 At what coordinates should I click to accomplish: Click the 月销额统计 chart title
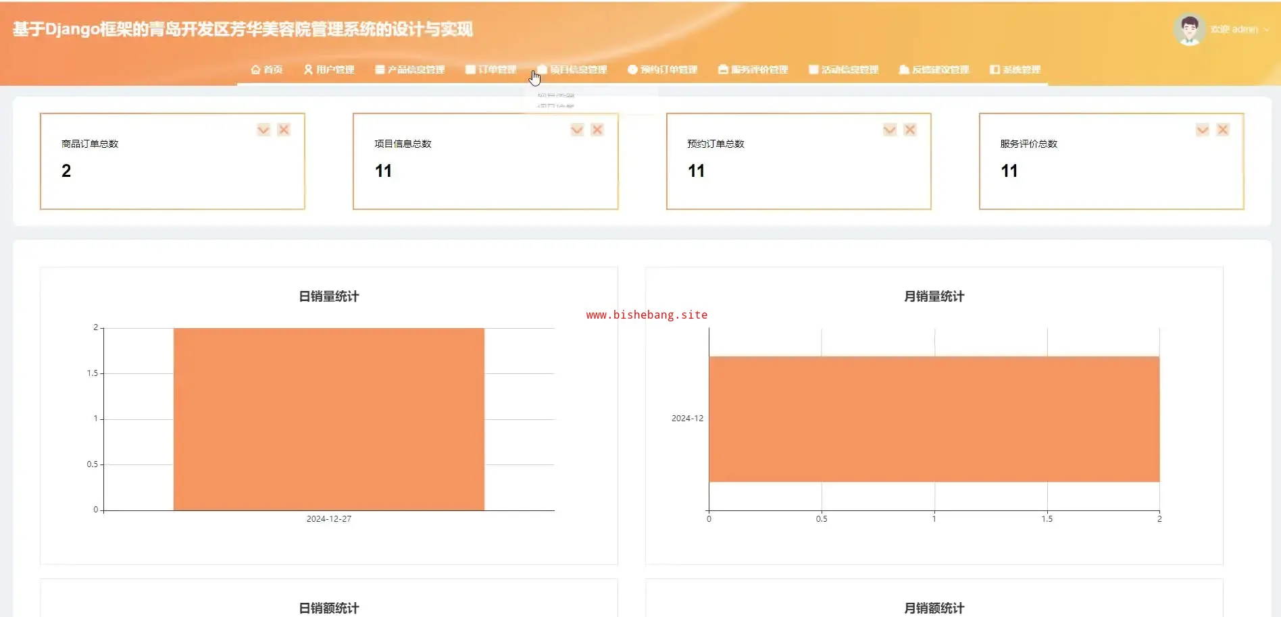tap(934, 608)
